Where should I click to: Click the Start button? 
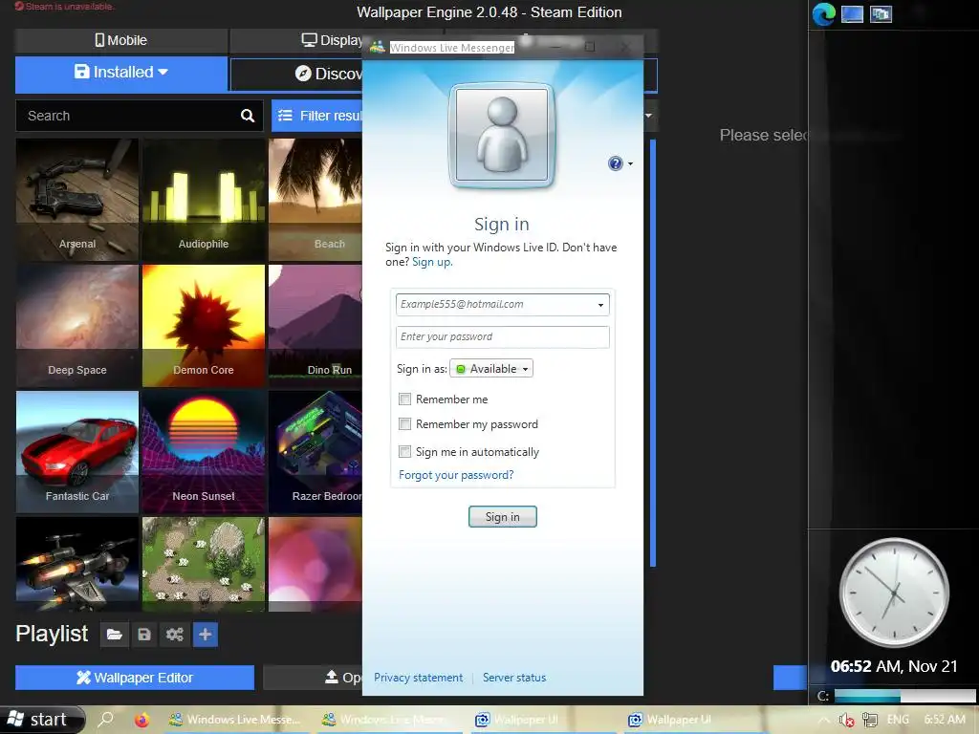(x=41, y=719)
